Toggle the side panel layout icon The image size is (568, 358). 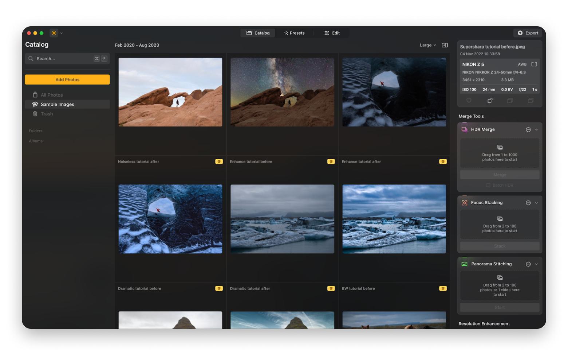445,45
